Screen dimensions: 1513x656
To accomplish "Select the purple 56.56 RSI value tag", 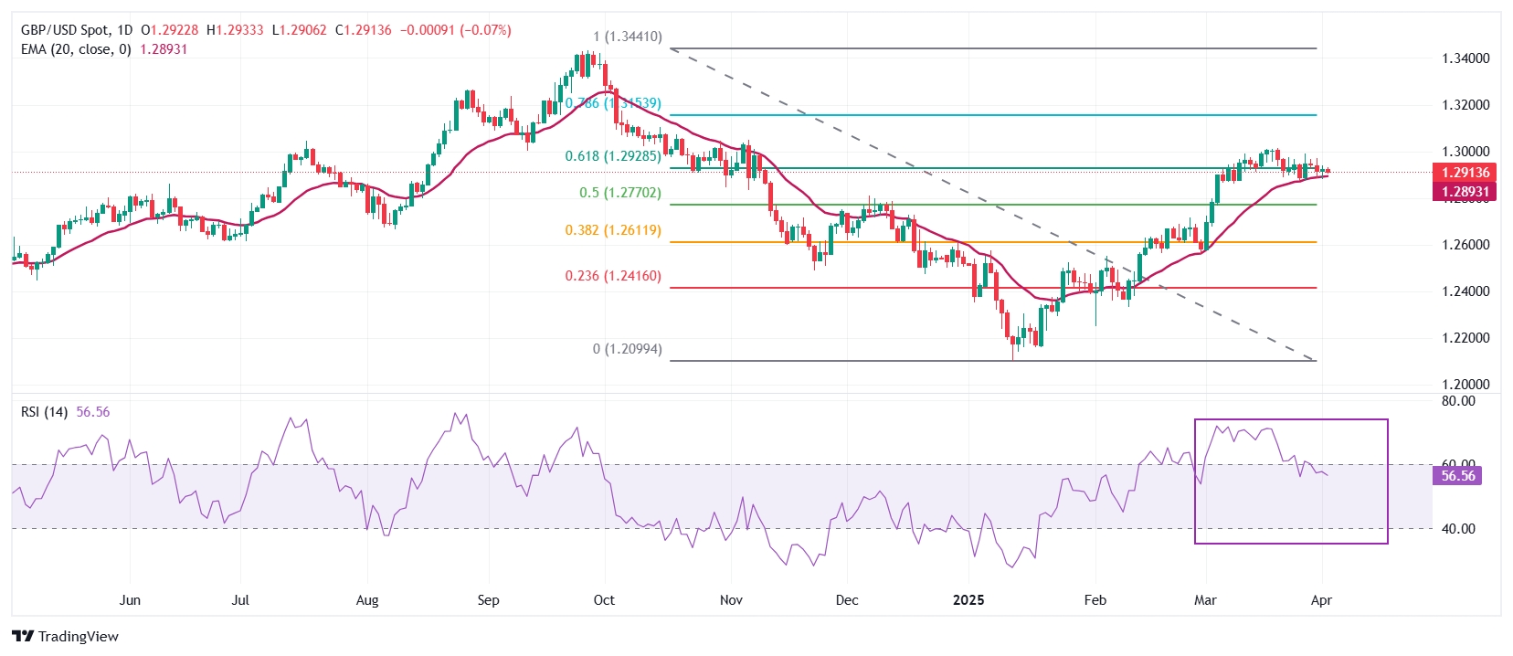I will pyautogui.click(x=1457, y=476).
